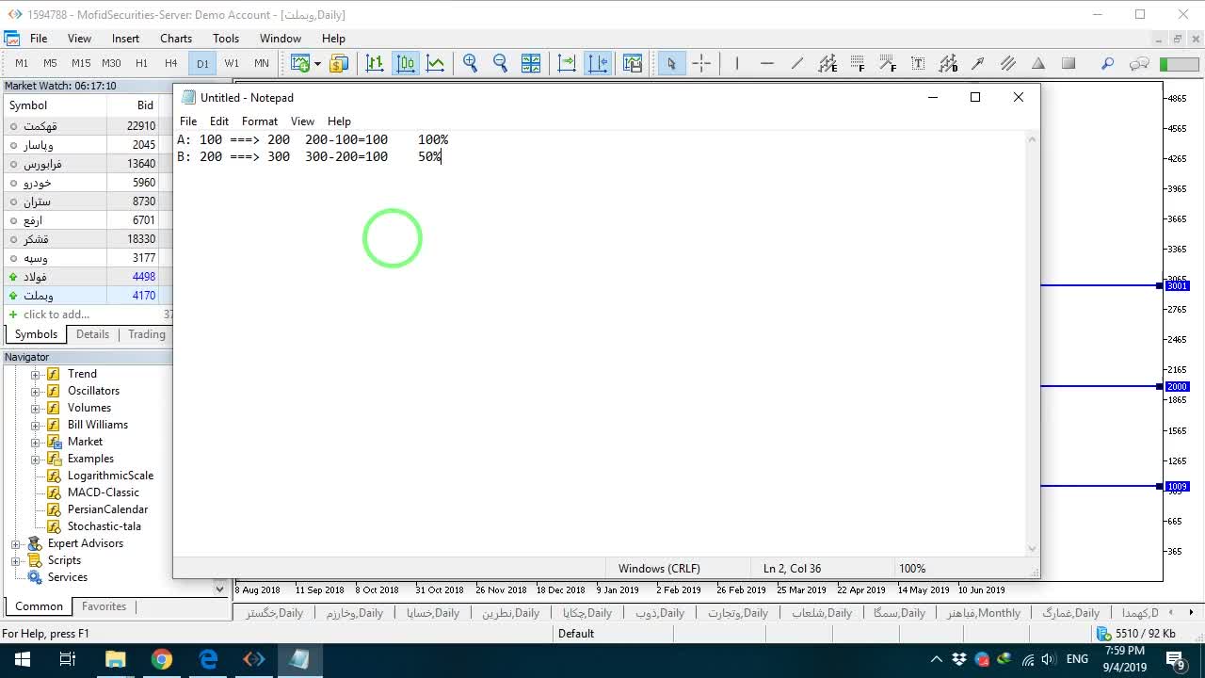Toggle the auto scroll chart button
The height and width of the screenshot is (678, 1205).
(x=567, y=63)
